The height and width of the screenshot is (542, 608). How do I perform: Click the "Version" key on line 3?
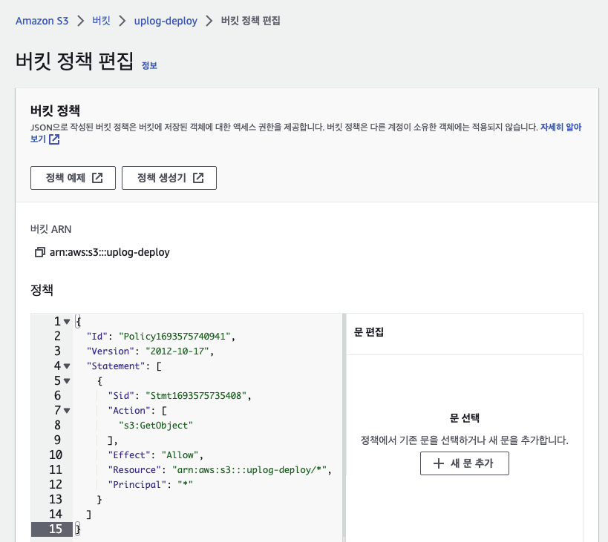pos(110,351)
